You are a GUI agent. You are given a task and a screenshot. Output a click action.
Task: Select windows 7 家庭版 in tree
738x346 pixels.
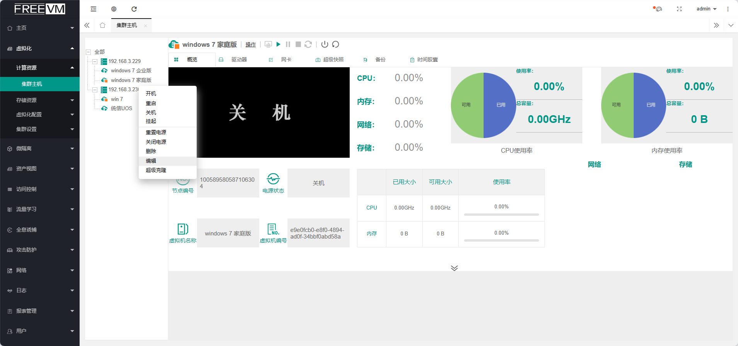tap(131, 80)
